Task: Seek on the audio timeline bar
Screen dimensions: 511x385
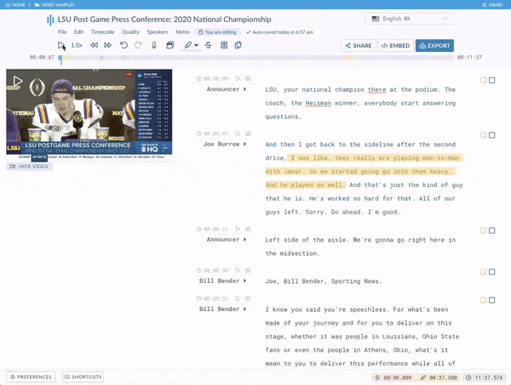Action: click(x=255, y=58)
